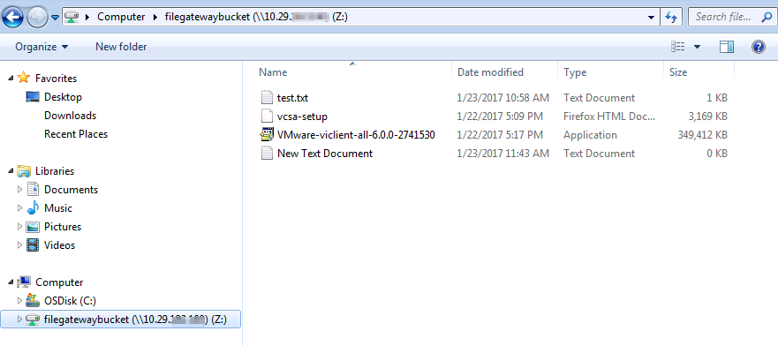Open the view options dropdown arrow

[x=697, y=47]
